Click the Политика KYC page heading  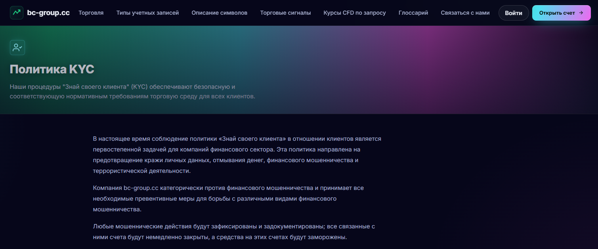(x=52, y=69)
